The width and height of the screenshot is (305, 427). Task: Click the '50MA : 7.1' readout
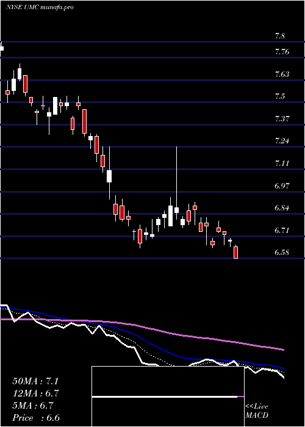tap(35, 381)
